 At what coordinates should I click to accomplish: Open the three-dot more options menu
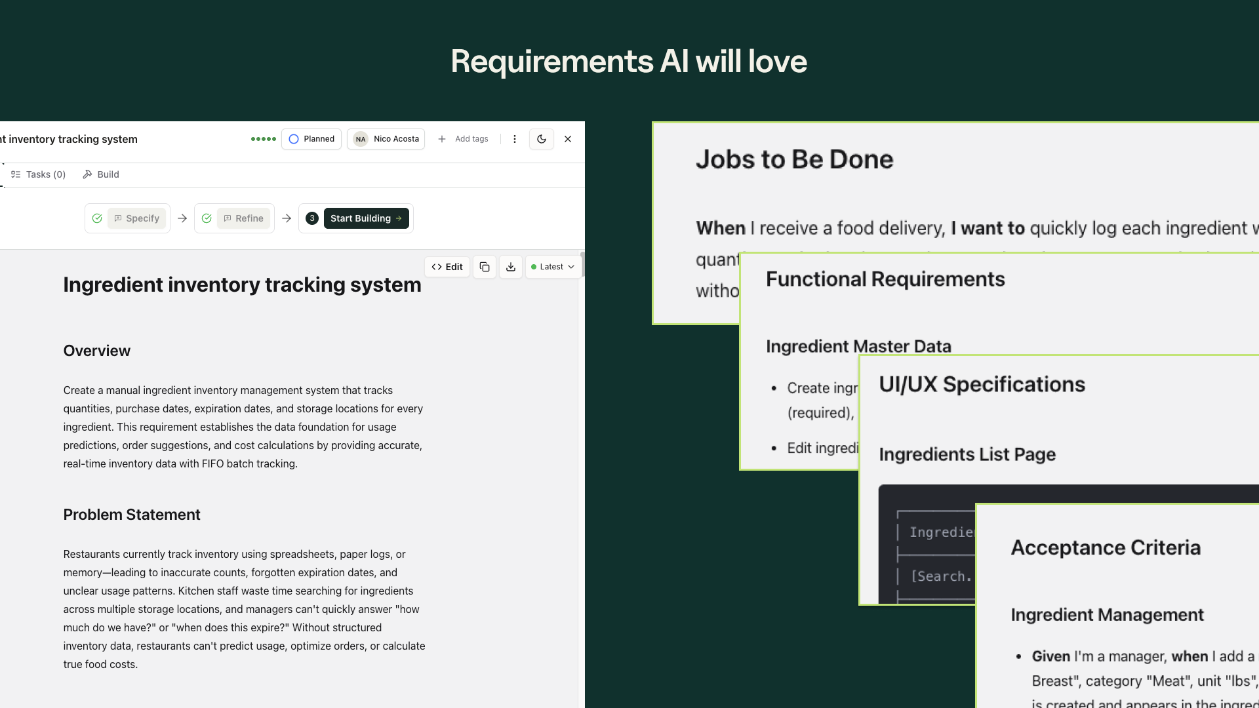pyautogui.click(x=515, y=139)
